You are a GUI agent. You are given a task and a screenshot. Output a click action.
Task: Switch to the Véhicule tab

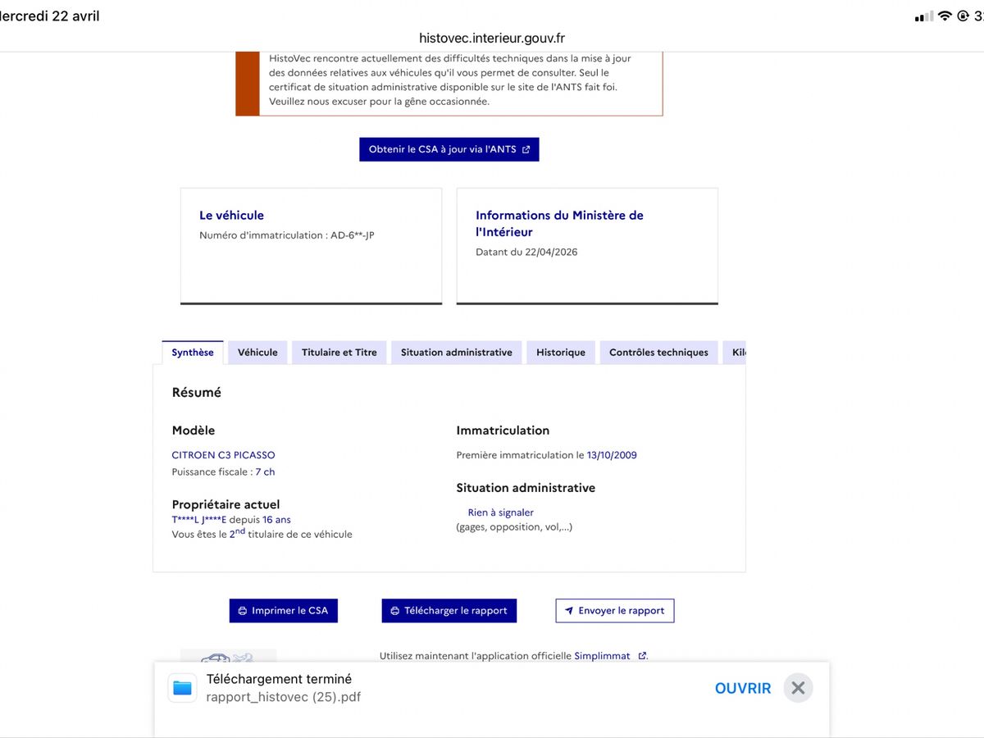coord(257,353)
